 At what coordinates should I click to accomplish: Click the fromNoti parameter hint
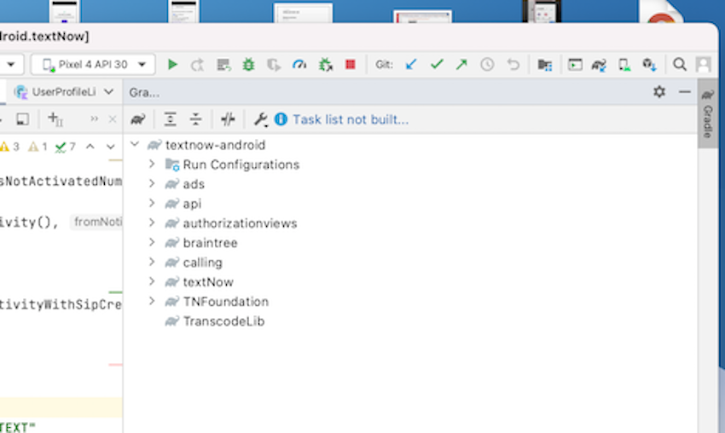coord(97,222)
